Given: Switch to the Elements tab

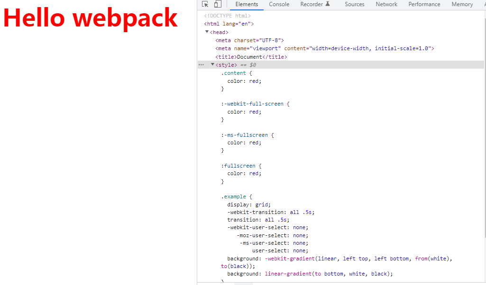Looking at the screenshot, I should 247,4.
